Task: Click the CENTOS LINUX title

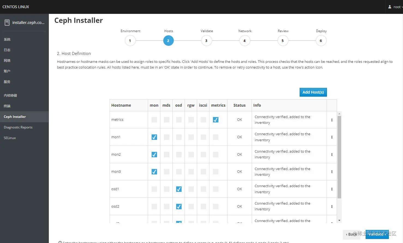Action: pyautogui.click(x=16, y=7)
